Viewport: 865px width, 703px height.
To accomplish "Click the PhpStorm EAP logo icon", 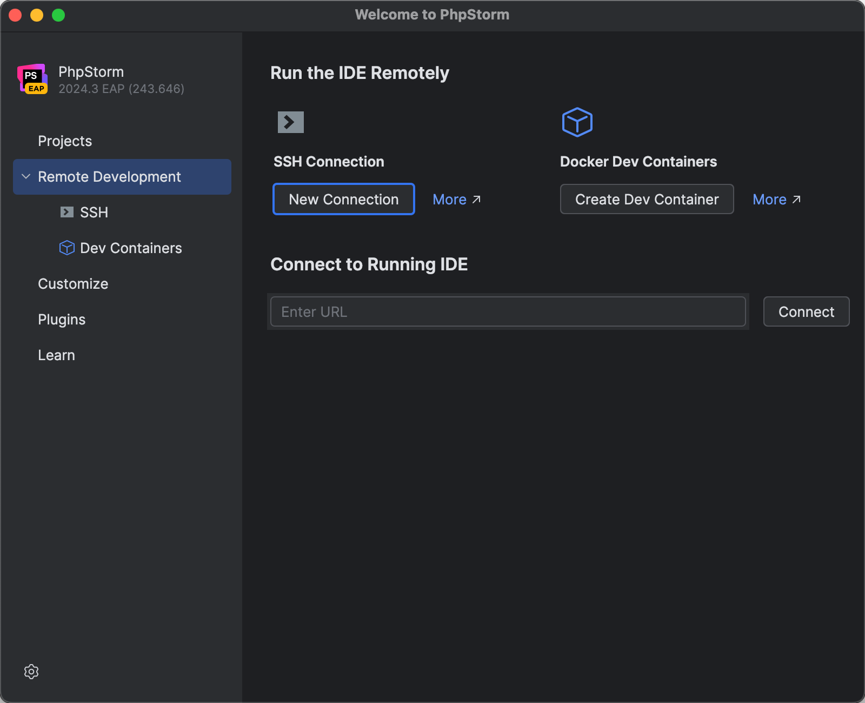I will (x=32, y=79).
